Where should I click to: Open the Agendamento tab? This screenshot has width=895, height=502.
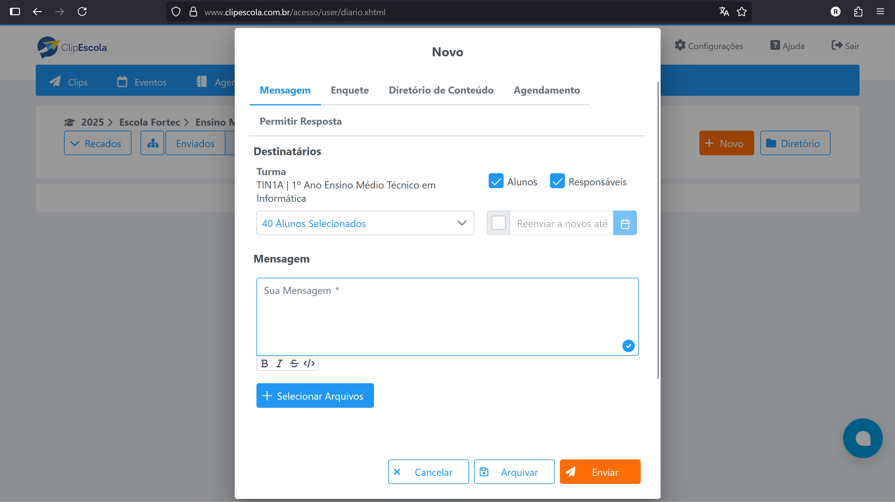(x=547, y=91)
